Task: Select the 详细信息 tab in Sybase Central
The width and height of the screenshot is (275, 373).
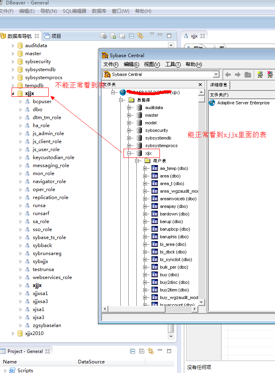Action: (x=219, y=85)
